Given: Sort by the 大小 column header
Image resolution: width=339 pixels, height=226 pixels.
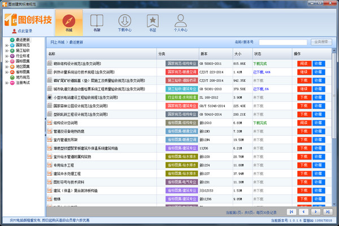Looking at the screenshot, I should pos(237,54).
